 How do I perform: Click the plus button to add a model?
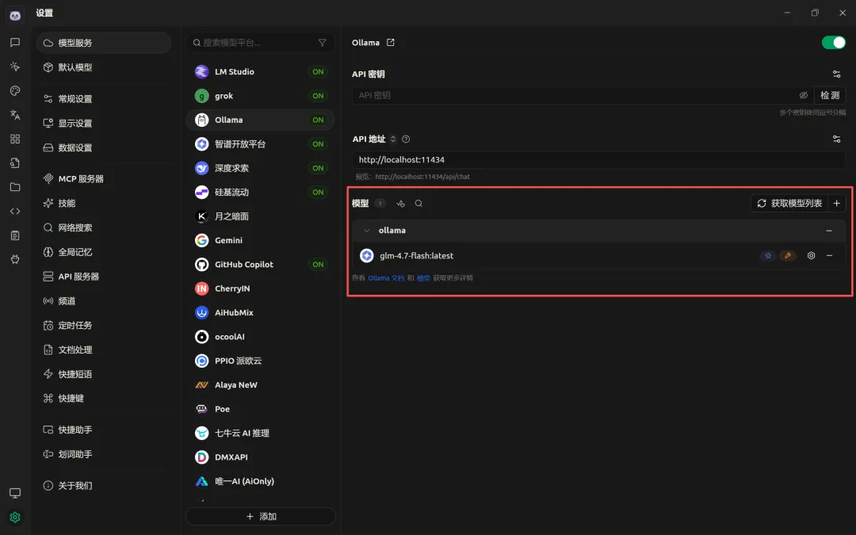point(836,203)
